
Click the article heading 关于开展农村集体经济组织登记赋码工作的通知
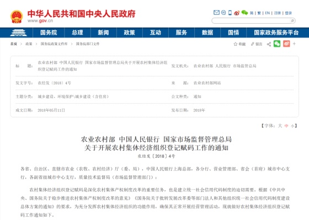[156, 148]
